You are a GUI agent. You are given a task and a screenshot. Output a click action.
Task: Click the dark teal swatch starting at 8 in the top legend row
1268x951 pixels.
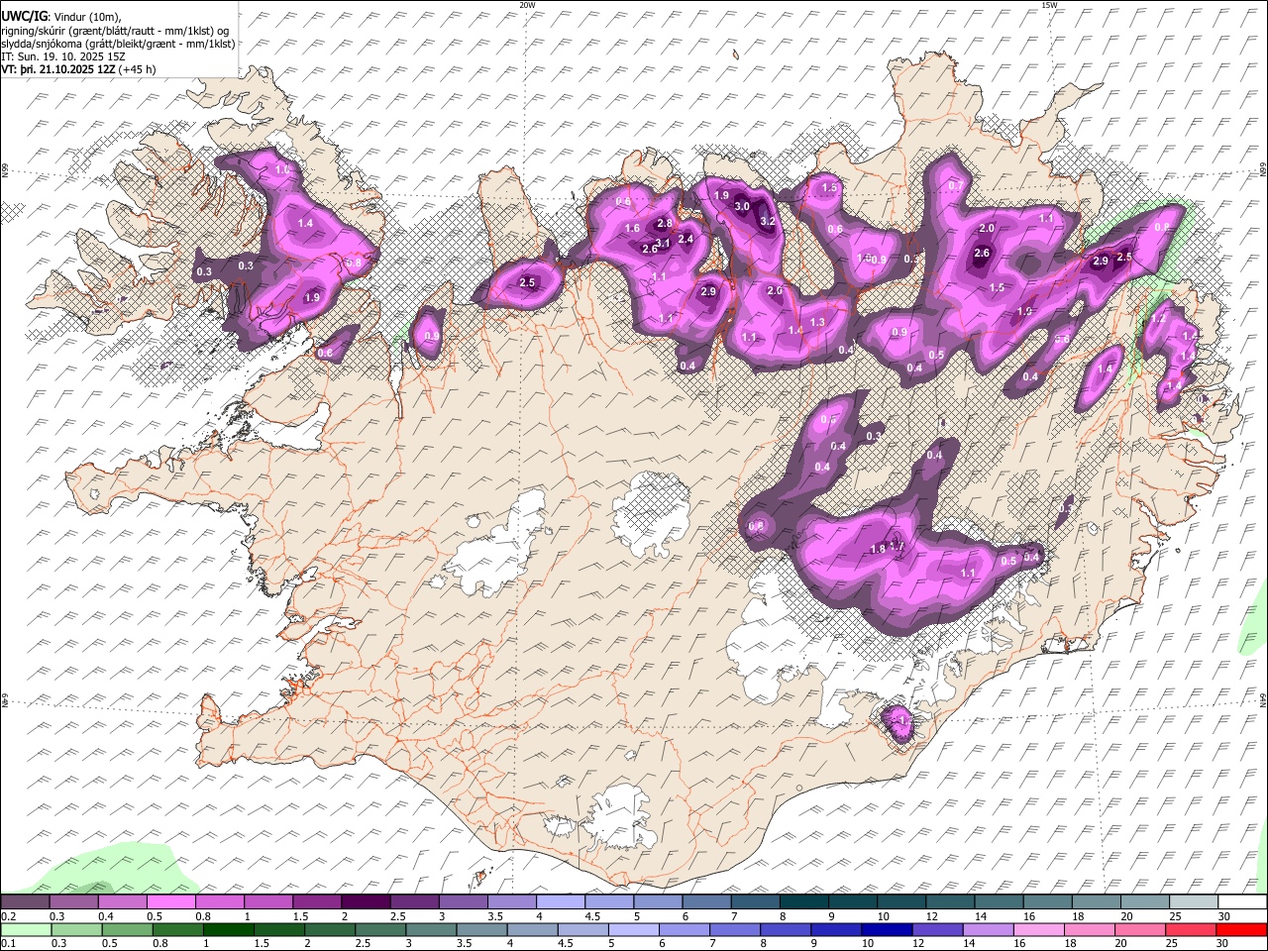(x=803, y=901)
